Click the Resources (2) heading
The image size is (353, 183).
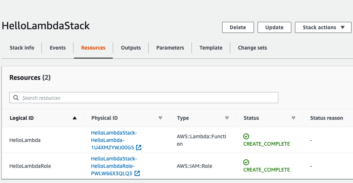(30, 78)
